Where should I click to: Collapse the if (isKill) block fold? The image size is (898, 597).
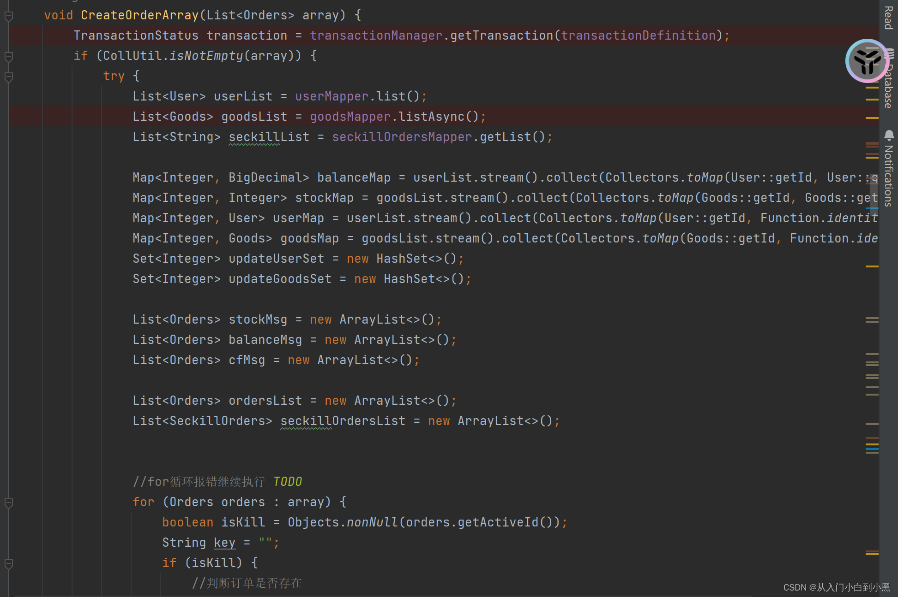point(8,564)
